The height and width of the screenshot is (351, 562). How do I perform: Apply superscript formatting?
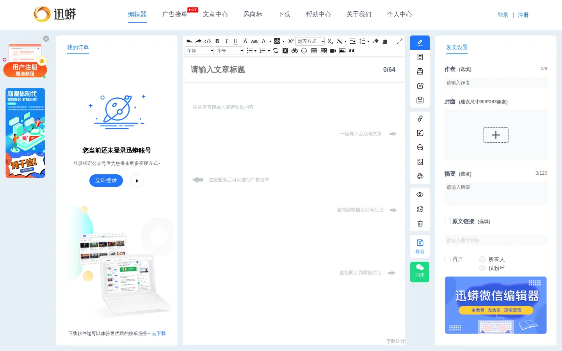tap(291, 41)
